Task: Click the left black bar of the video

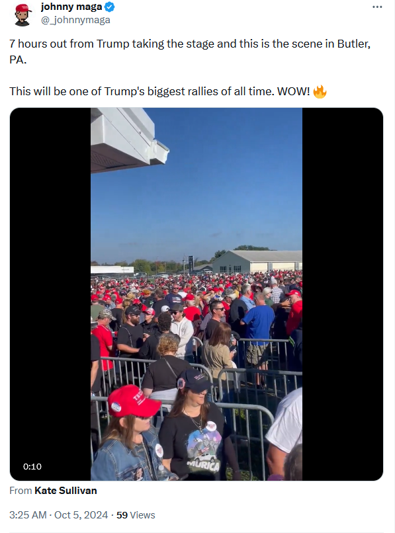Action: 50,294
